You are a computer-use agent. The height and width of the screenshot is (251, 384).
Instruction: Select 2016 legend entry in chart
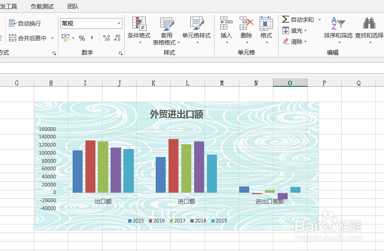157,221
